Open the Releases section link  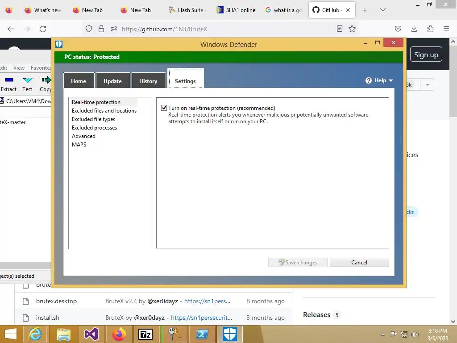pos(316,315)
